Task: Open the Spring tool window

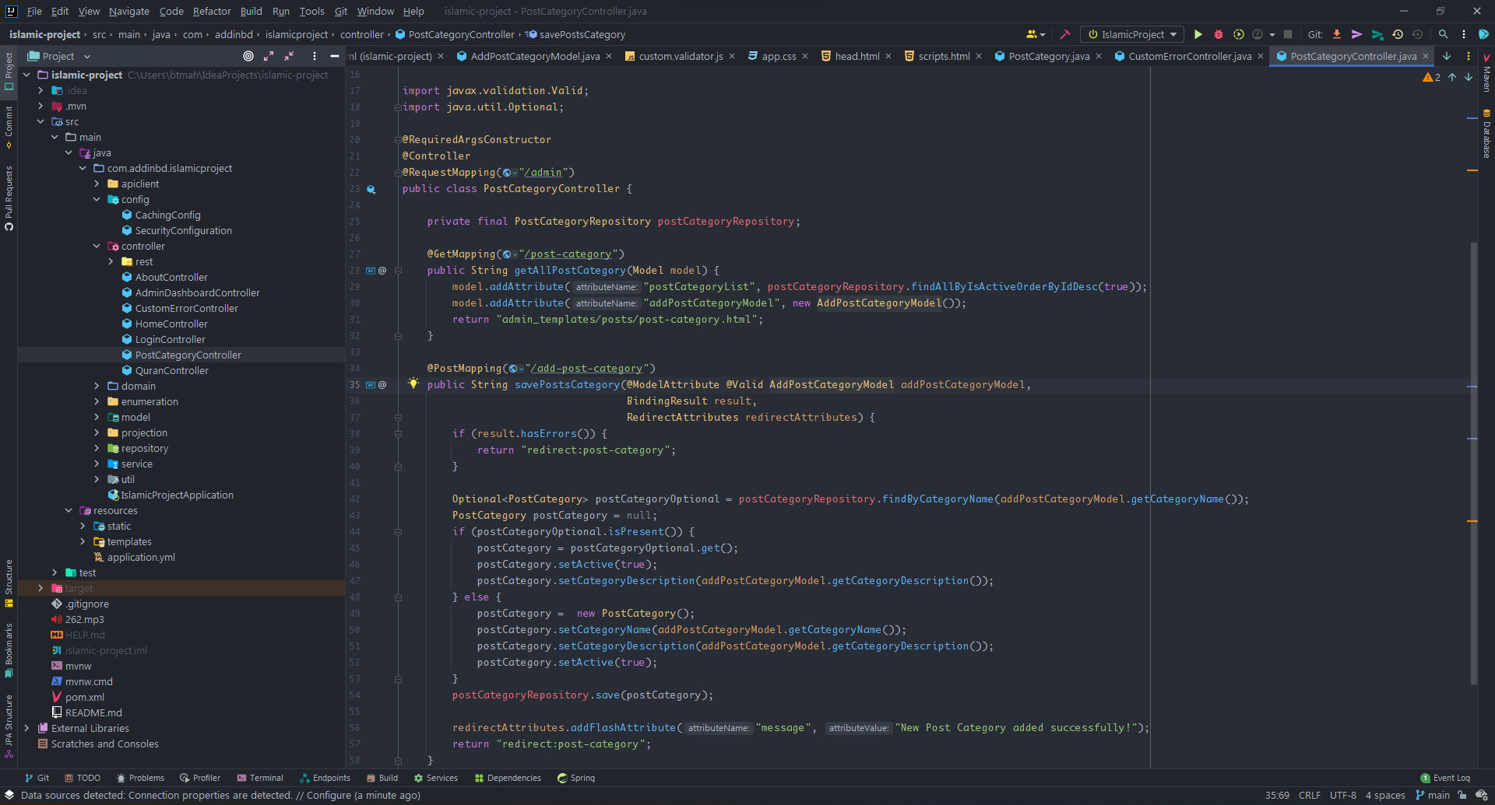Action: [x=576, y=778]
